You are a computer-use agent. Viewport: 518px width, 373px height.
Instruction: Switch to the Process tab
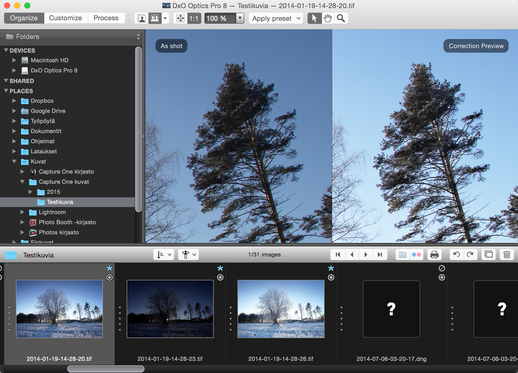106,18
